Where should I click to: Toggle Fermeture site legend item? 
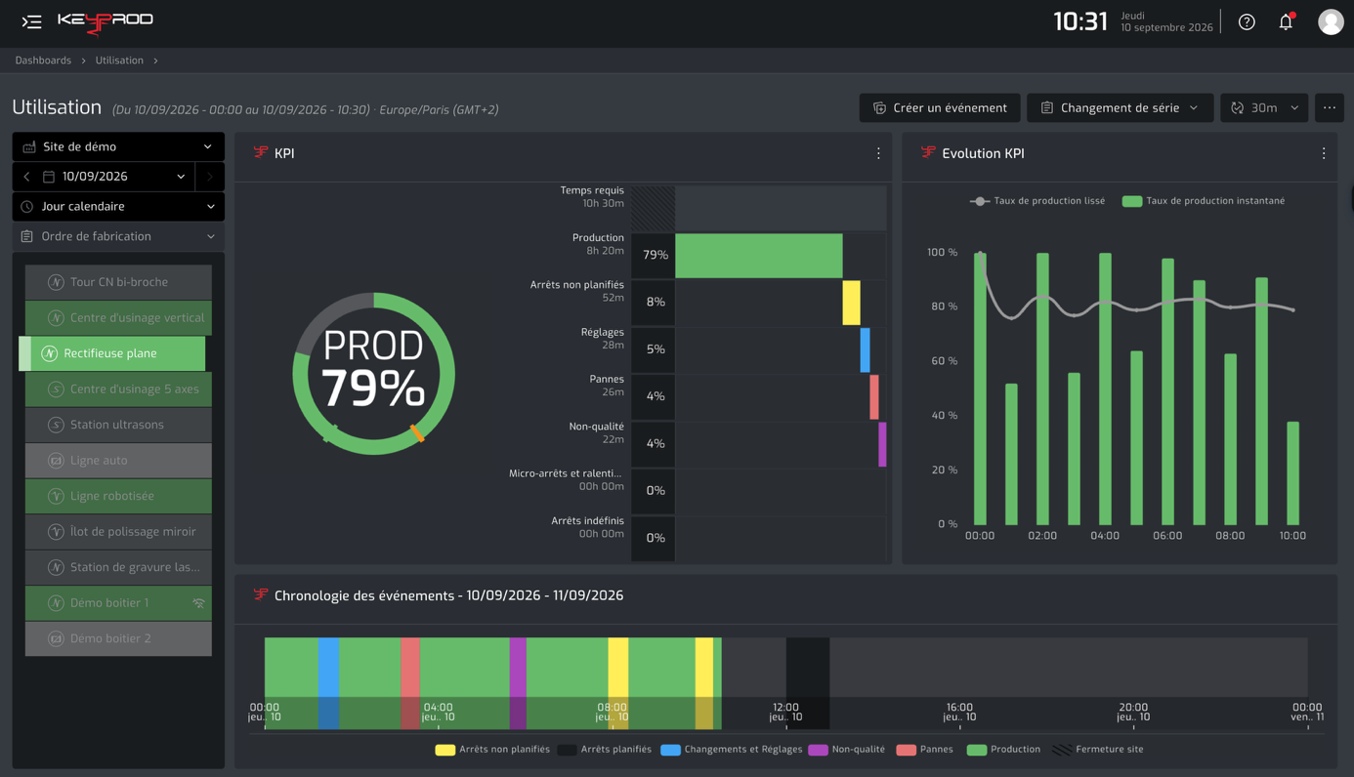(1097, 750)
